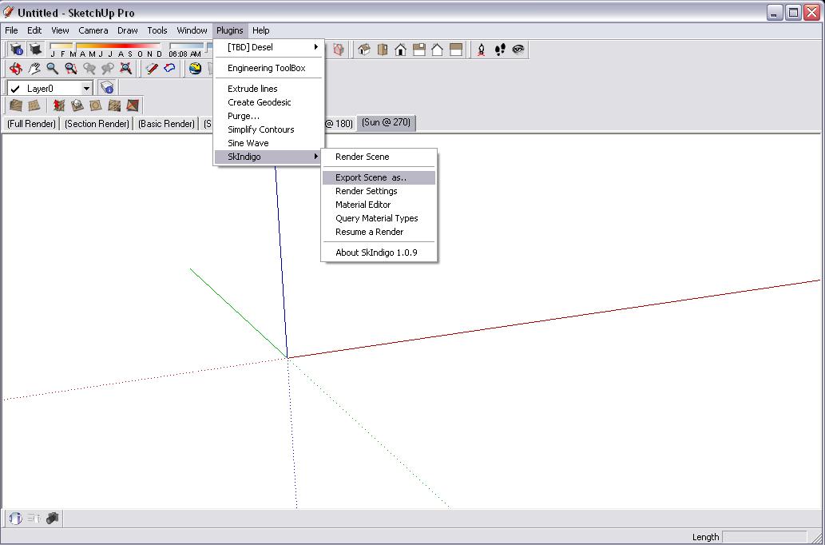Select the Zoom magnifier tool
The height and width of the screenshot is (545, 825).
click(x=53, y=68)
